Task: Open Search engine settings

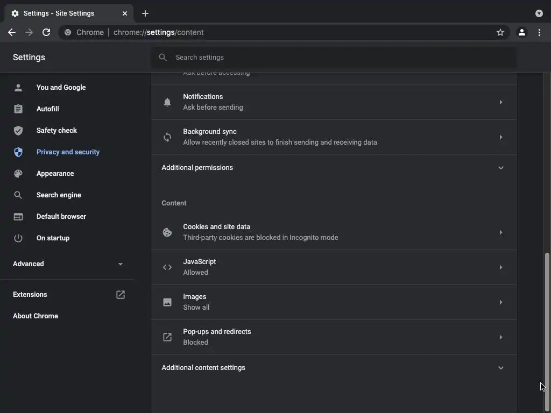Action: click(x=59, y=195)
